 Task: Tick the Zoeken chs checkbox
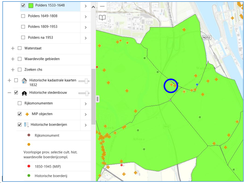pyautogui.click(x=20, y=70)
